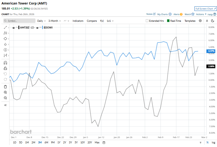Delete drawings with the trash icon
Viewport: 217px width, 147px height.
coord(5,87)
